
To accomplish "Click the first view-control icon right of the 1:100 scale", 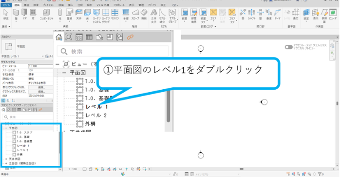I will 85,169.
